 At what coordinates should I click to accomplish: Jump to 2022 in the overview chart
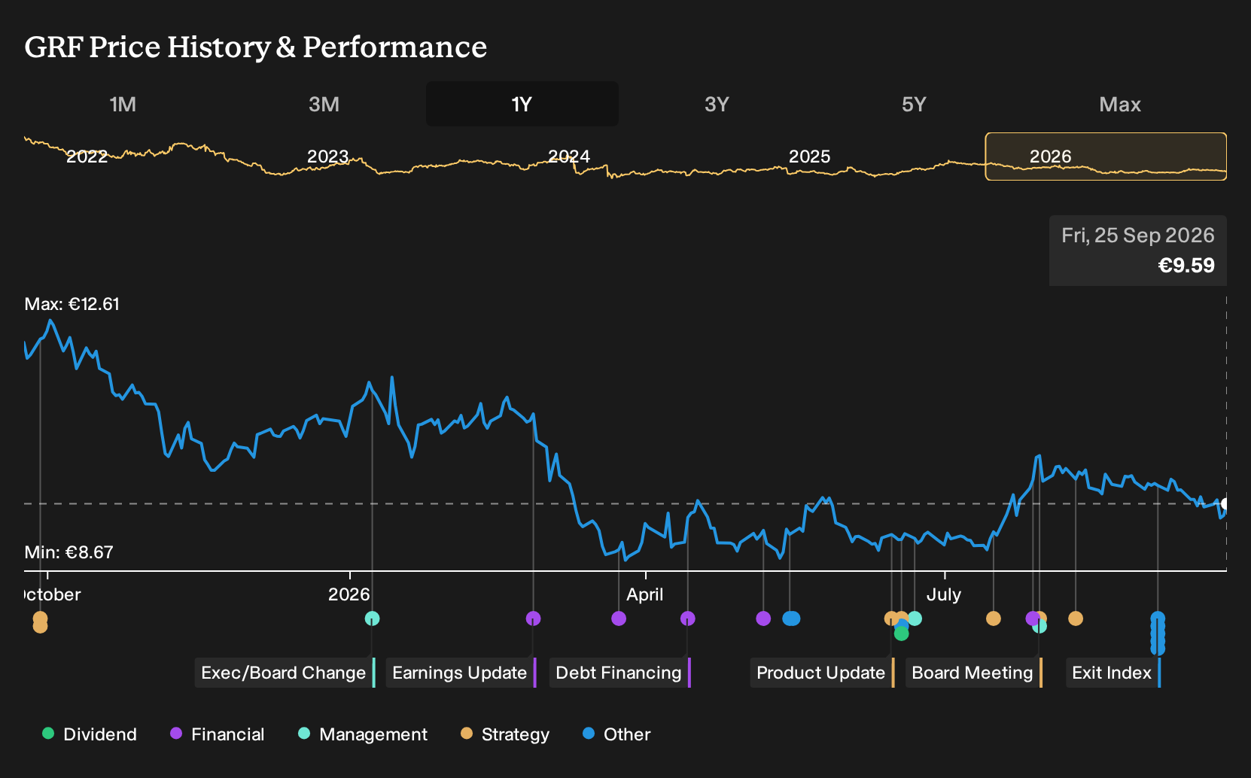click(87, 157)
